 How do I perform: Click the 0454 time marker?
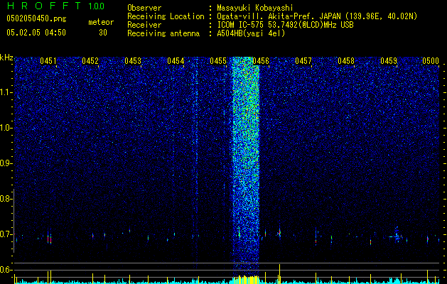tap(176, 61)
